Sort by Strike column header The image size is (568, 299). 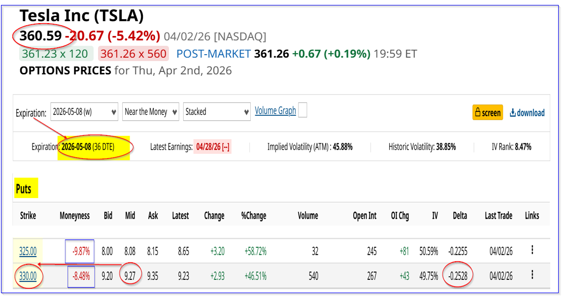28,216
